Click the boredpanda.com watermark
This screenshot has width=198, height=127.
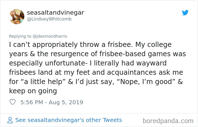pyautogui.click(x=168, y=121)
